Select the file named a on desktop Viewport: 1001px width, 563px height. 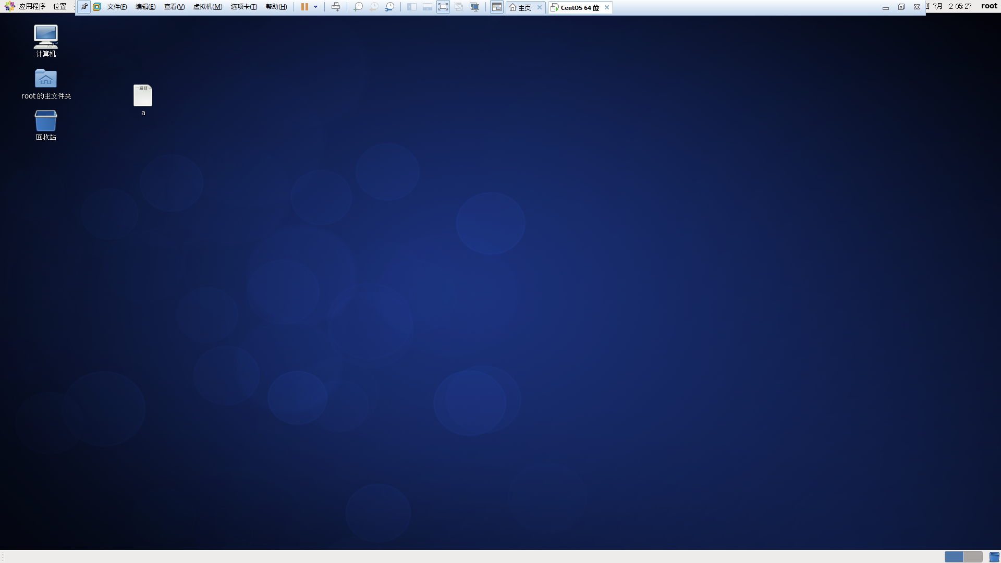[x=142, y=96]
